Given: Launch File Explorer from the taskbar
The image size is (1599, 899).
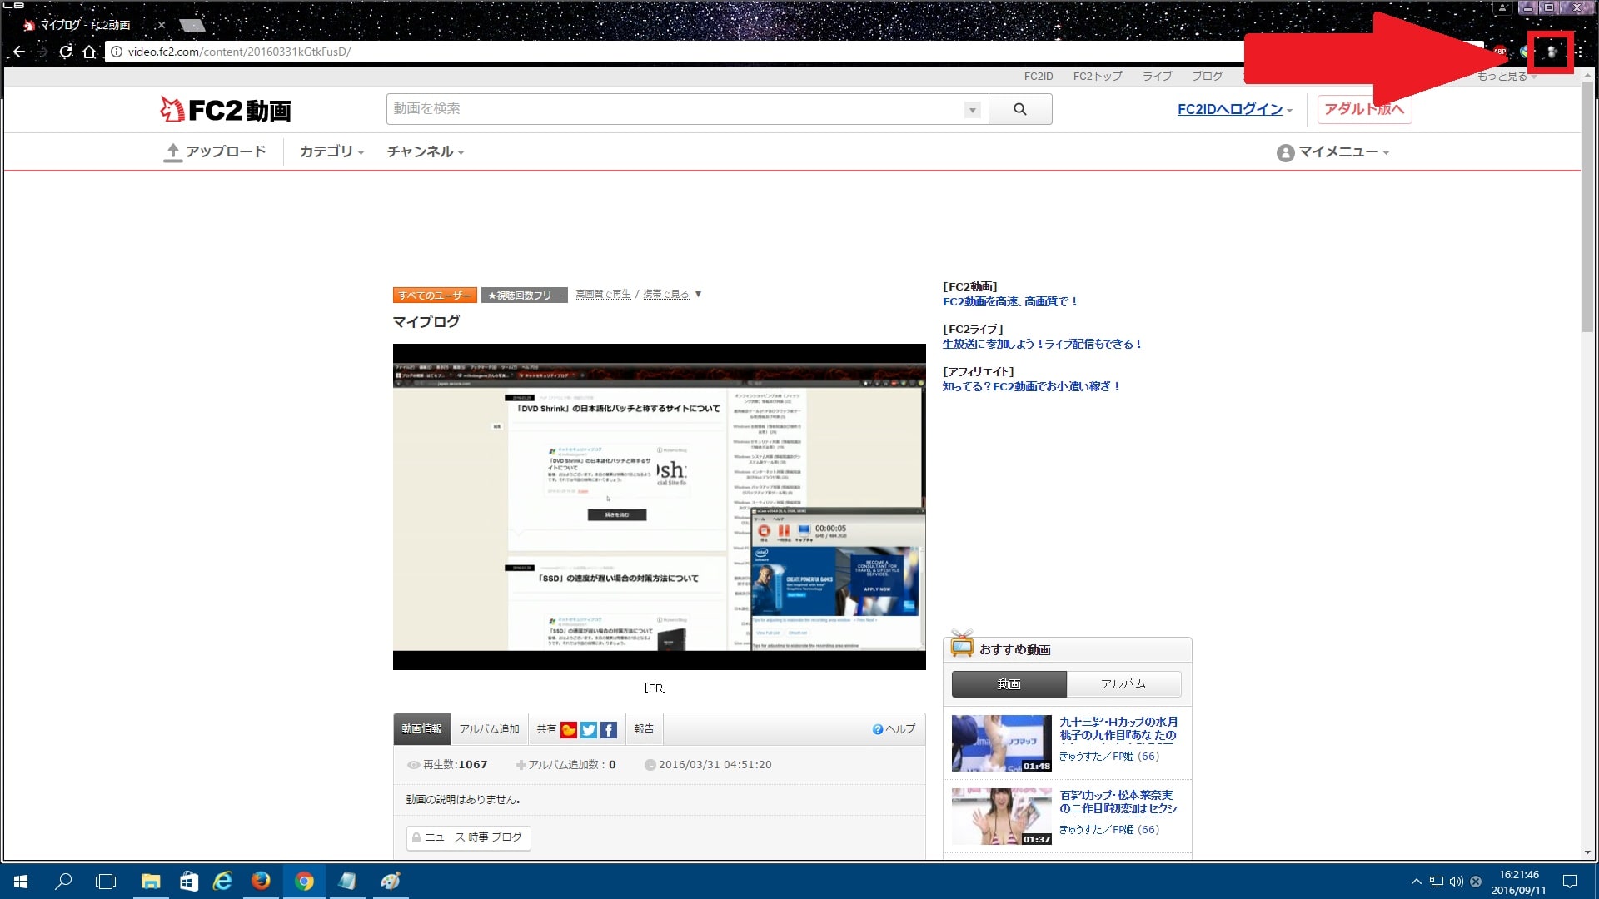Looking at the screenshot, I should coord(151,882).
